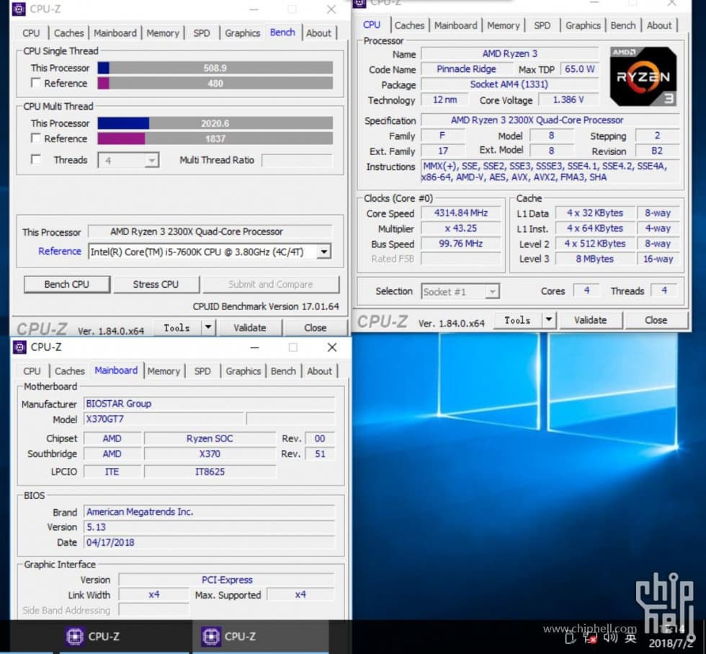Click the CPU-Z logo in the Mainboard window titlebar
The height and width of the screenshot is (654, 706).
pos(18,347)
